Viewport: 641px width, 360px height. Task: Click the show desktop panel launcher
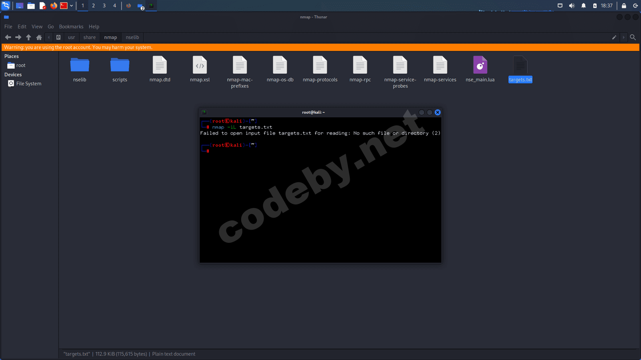(x=19, y=6)
